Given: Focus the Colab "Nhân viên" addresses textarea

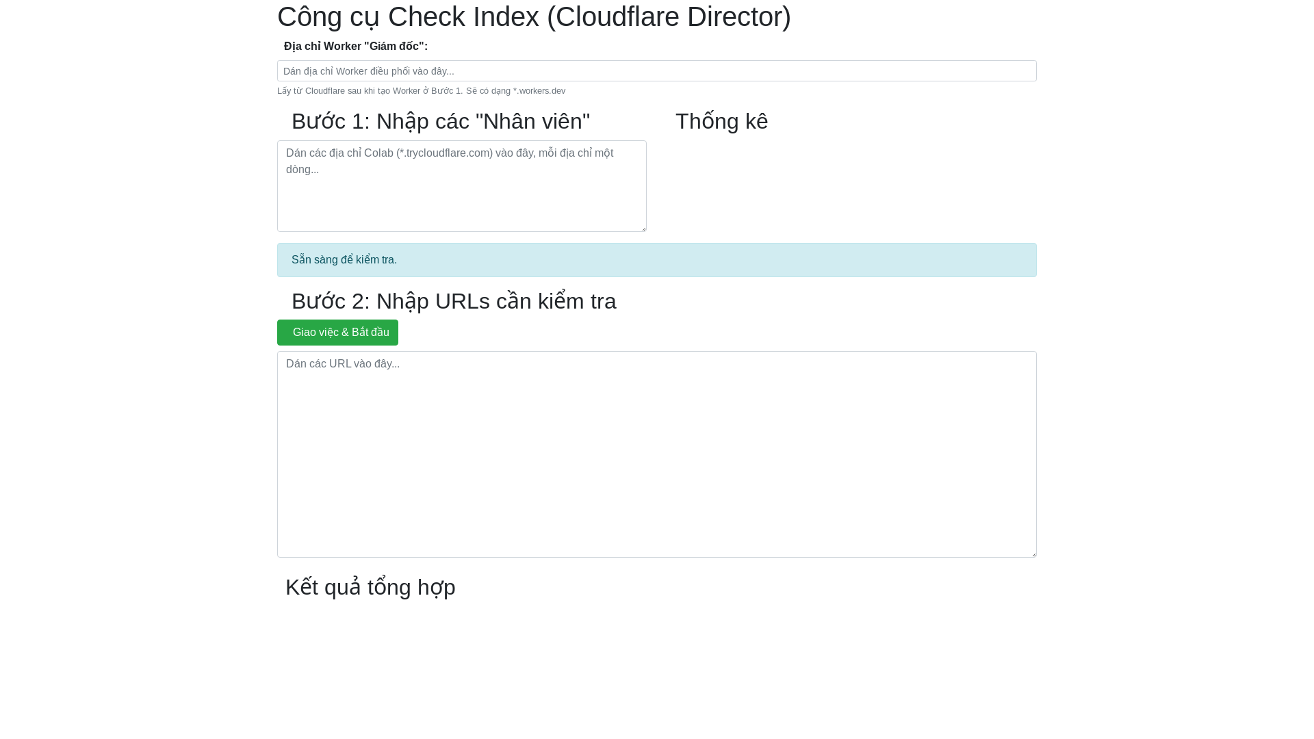Looking at the screenshot, I should point(462,186).
